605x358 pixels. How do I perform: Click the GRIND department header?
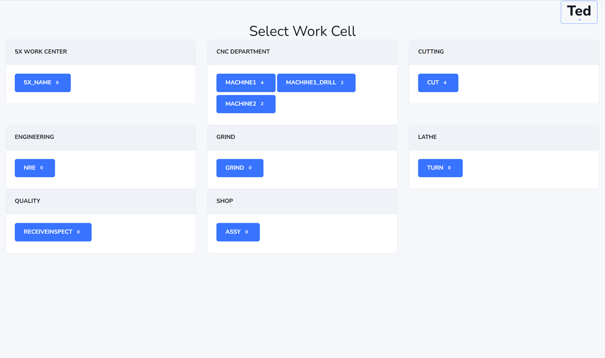(226, 137)
